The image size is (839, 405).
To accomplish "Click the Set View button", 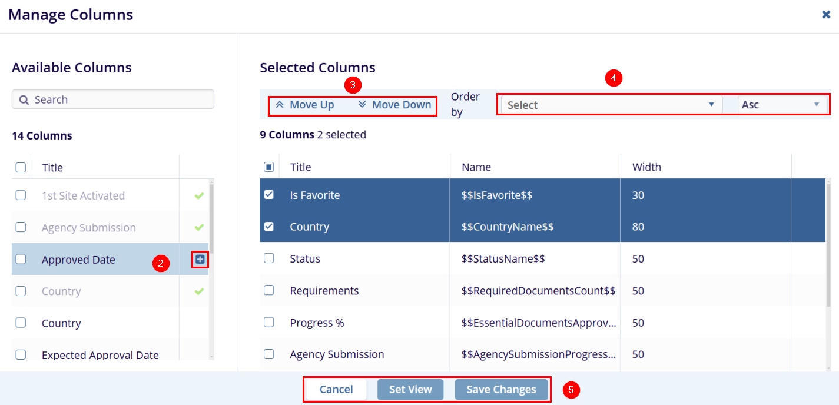I will 410,389.
